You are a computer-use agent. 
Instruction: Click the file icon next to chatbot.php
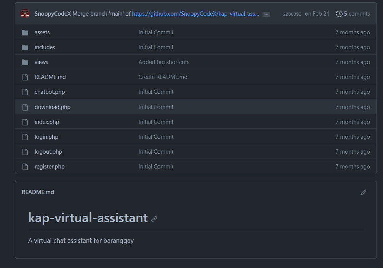(25, 91)
